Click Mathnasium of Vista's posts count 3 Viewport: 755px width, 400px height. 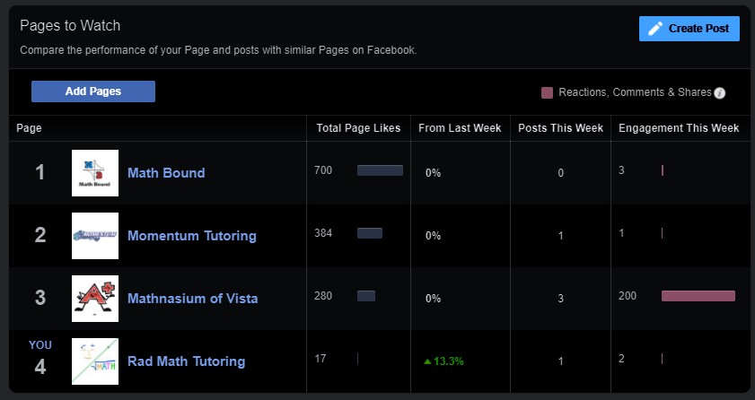pyautogui.click(x=560, y=299)
